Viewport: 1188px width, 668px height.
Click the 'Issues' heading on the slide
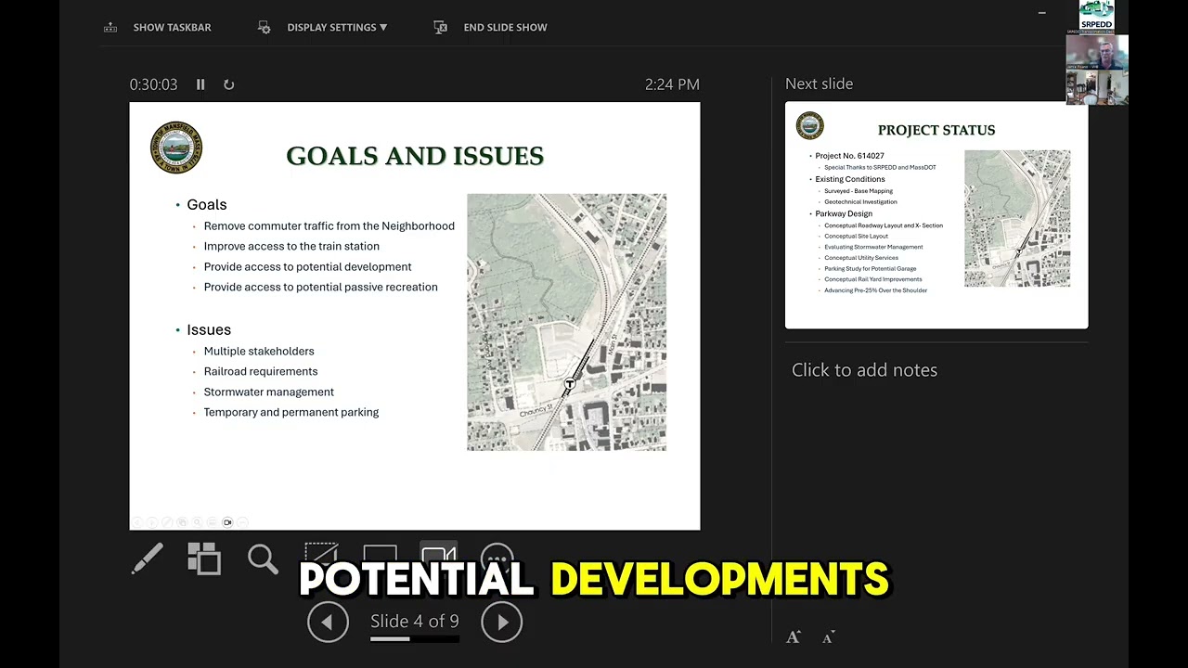(x=209, y=330)
